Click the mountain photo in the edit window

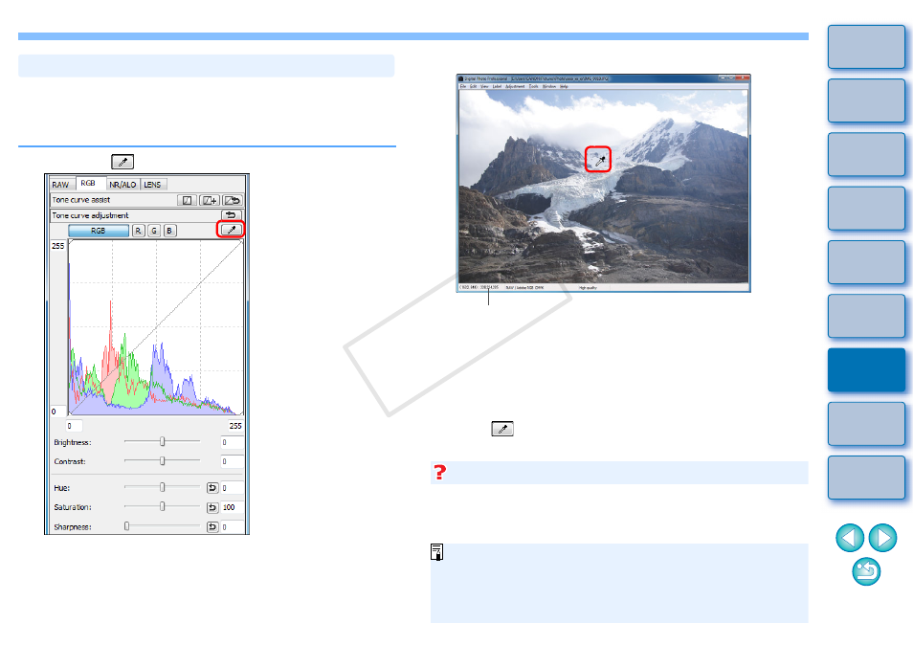[604, 187]
